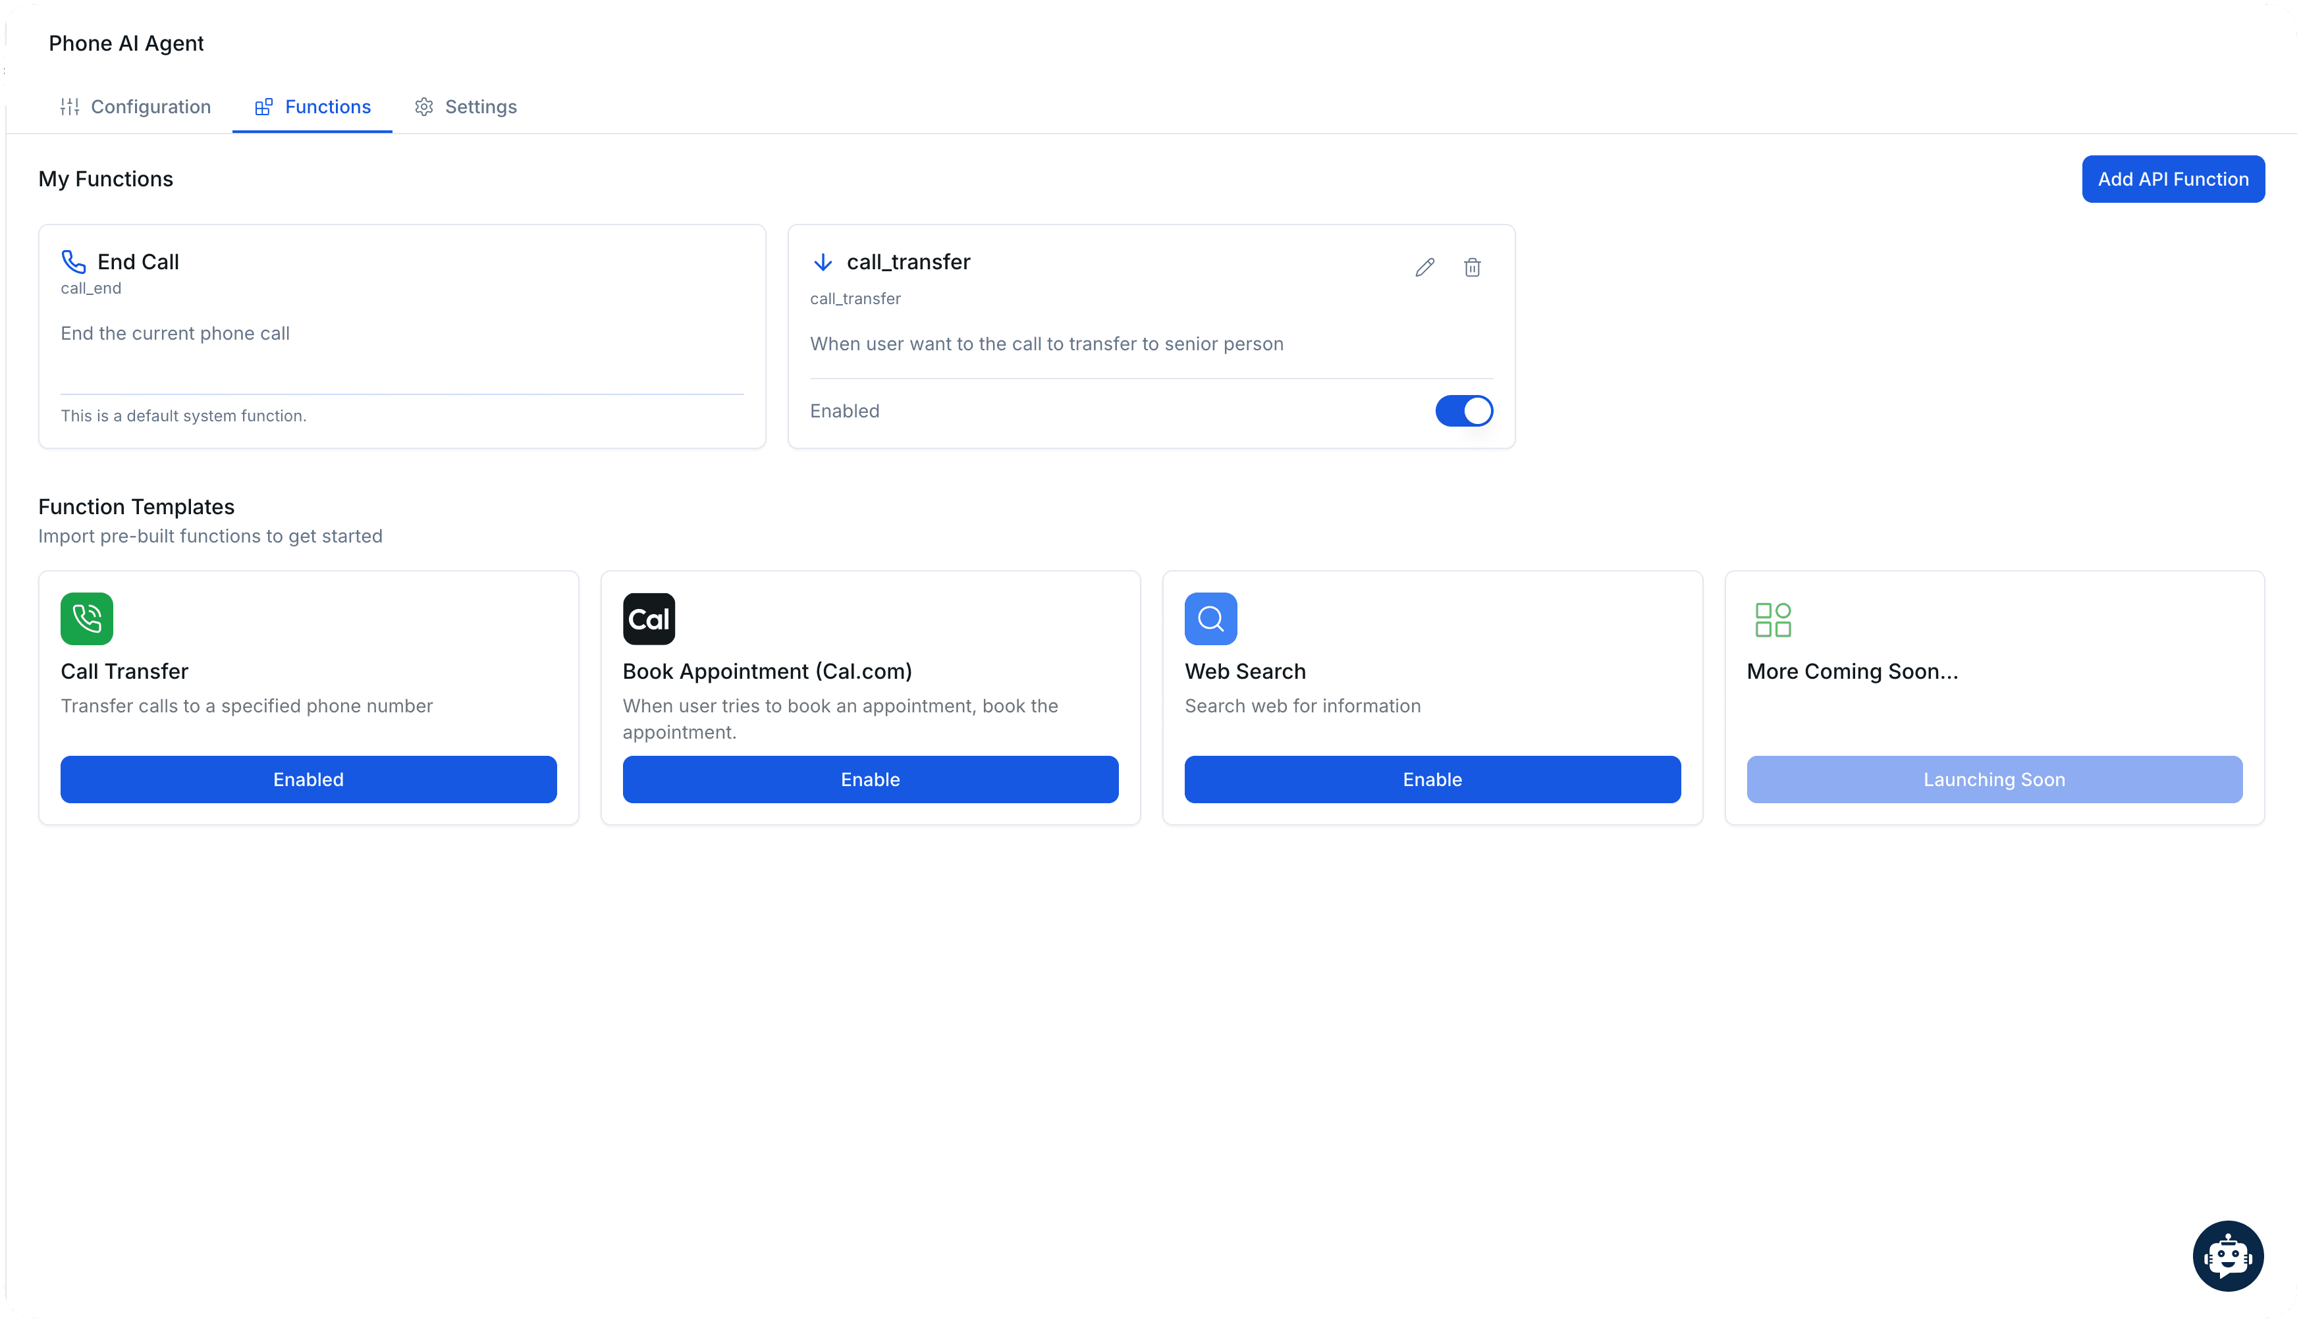Select the Functions tab
Viewport: 2301px width, 1322px height.
(x=312, y=107)
